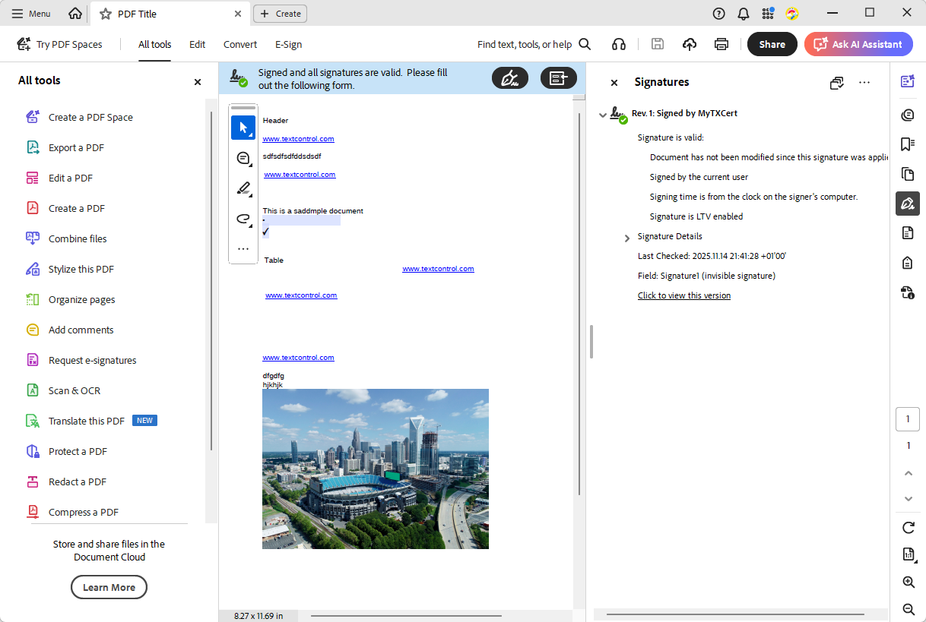Open the Fill & Sign panel

[x=908, y=204]
